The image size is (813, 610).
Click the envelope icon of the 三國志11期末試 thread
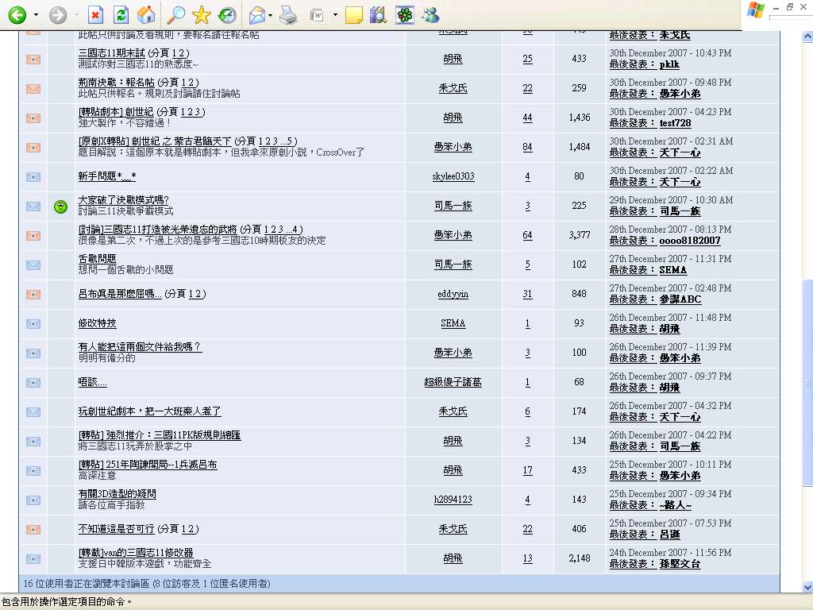[x=33, y=60]
